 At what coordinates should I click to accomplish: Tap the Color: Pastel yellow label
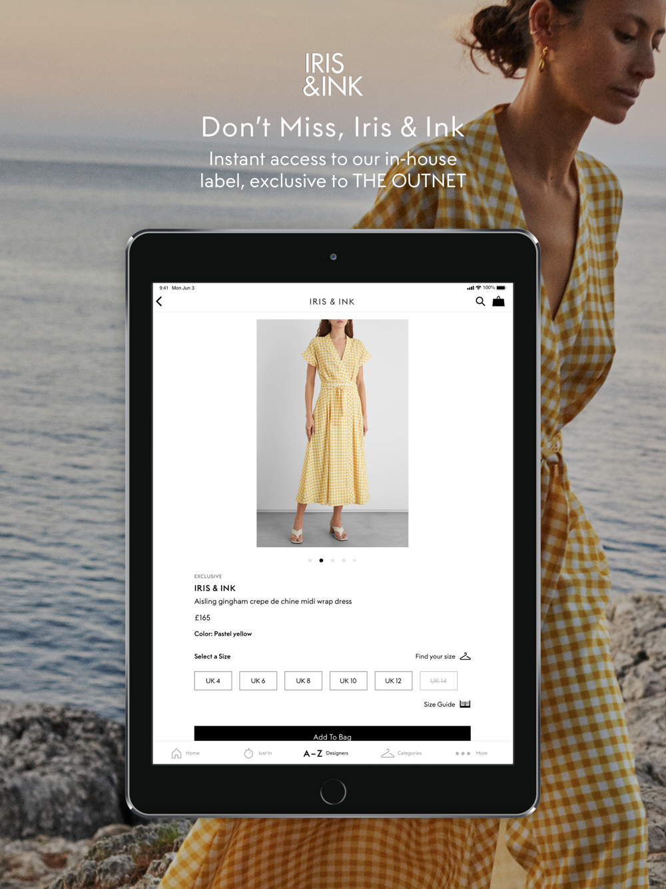click(x=223, y=634)
